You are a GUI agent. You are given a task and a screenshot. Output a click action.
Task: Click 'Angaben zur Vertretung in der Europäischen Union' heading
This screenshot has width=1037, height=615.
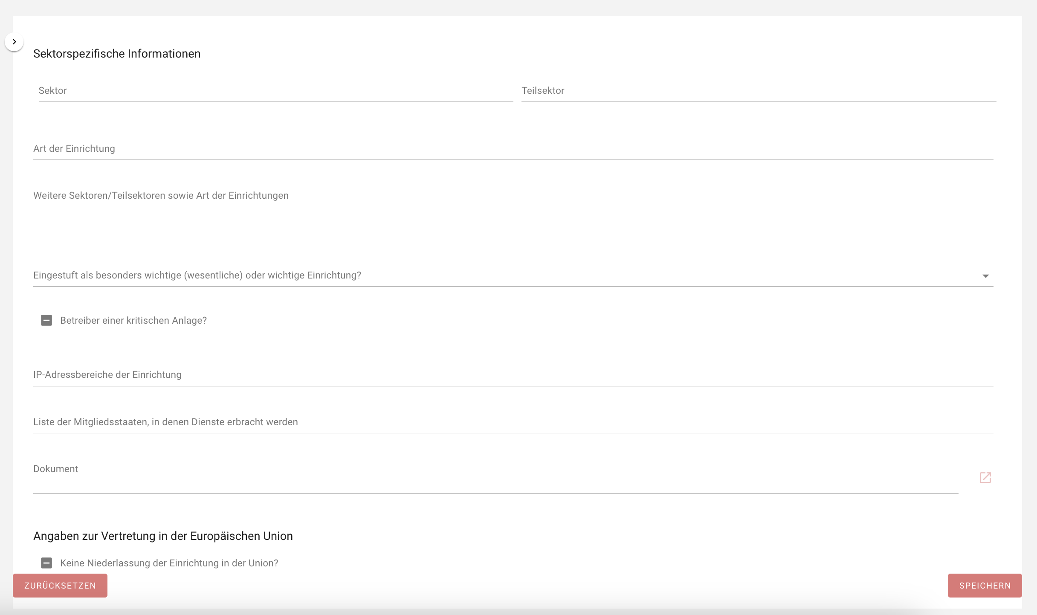(x=163, y=536)
